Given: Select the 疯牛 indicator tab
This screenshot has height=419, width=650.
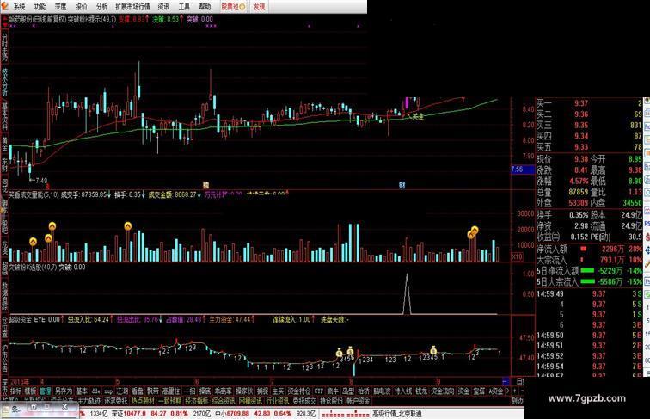Looking at the screenshot, I should (x=333, y=391).
